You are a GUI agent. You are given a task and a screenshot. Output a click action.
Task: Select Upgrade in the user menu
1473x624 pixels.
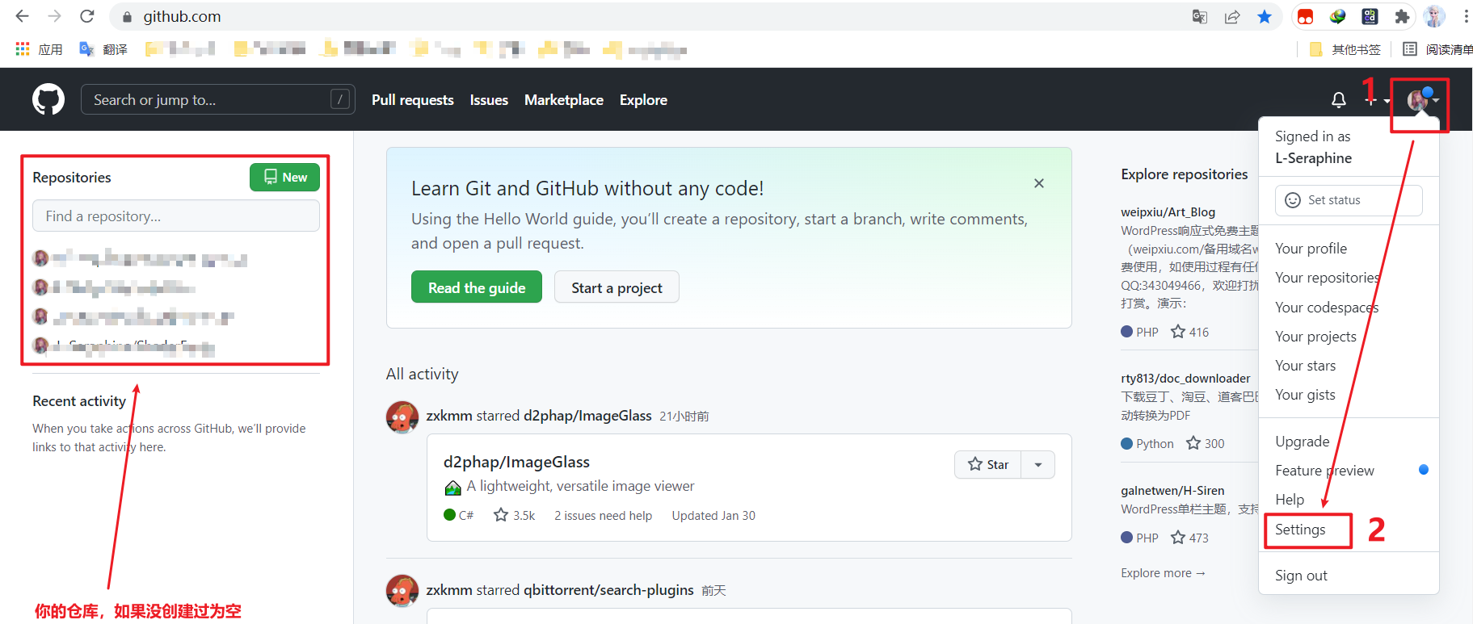1349,442
